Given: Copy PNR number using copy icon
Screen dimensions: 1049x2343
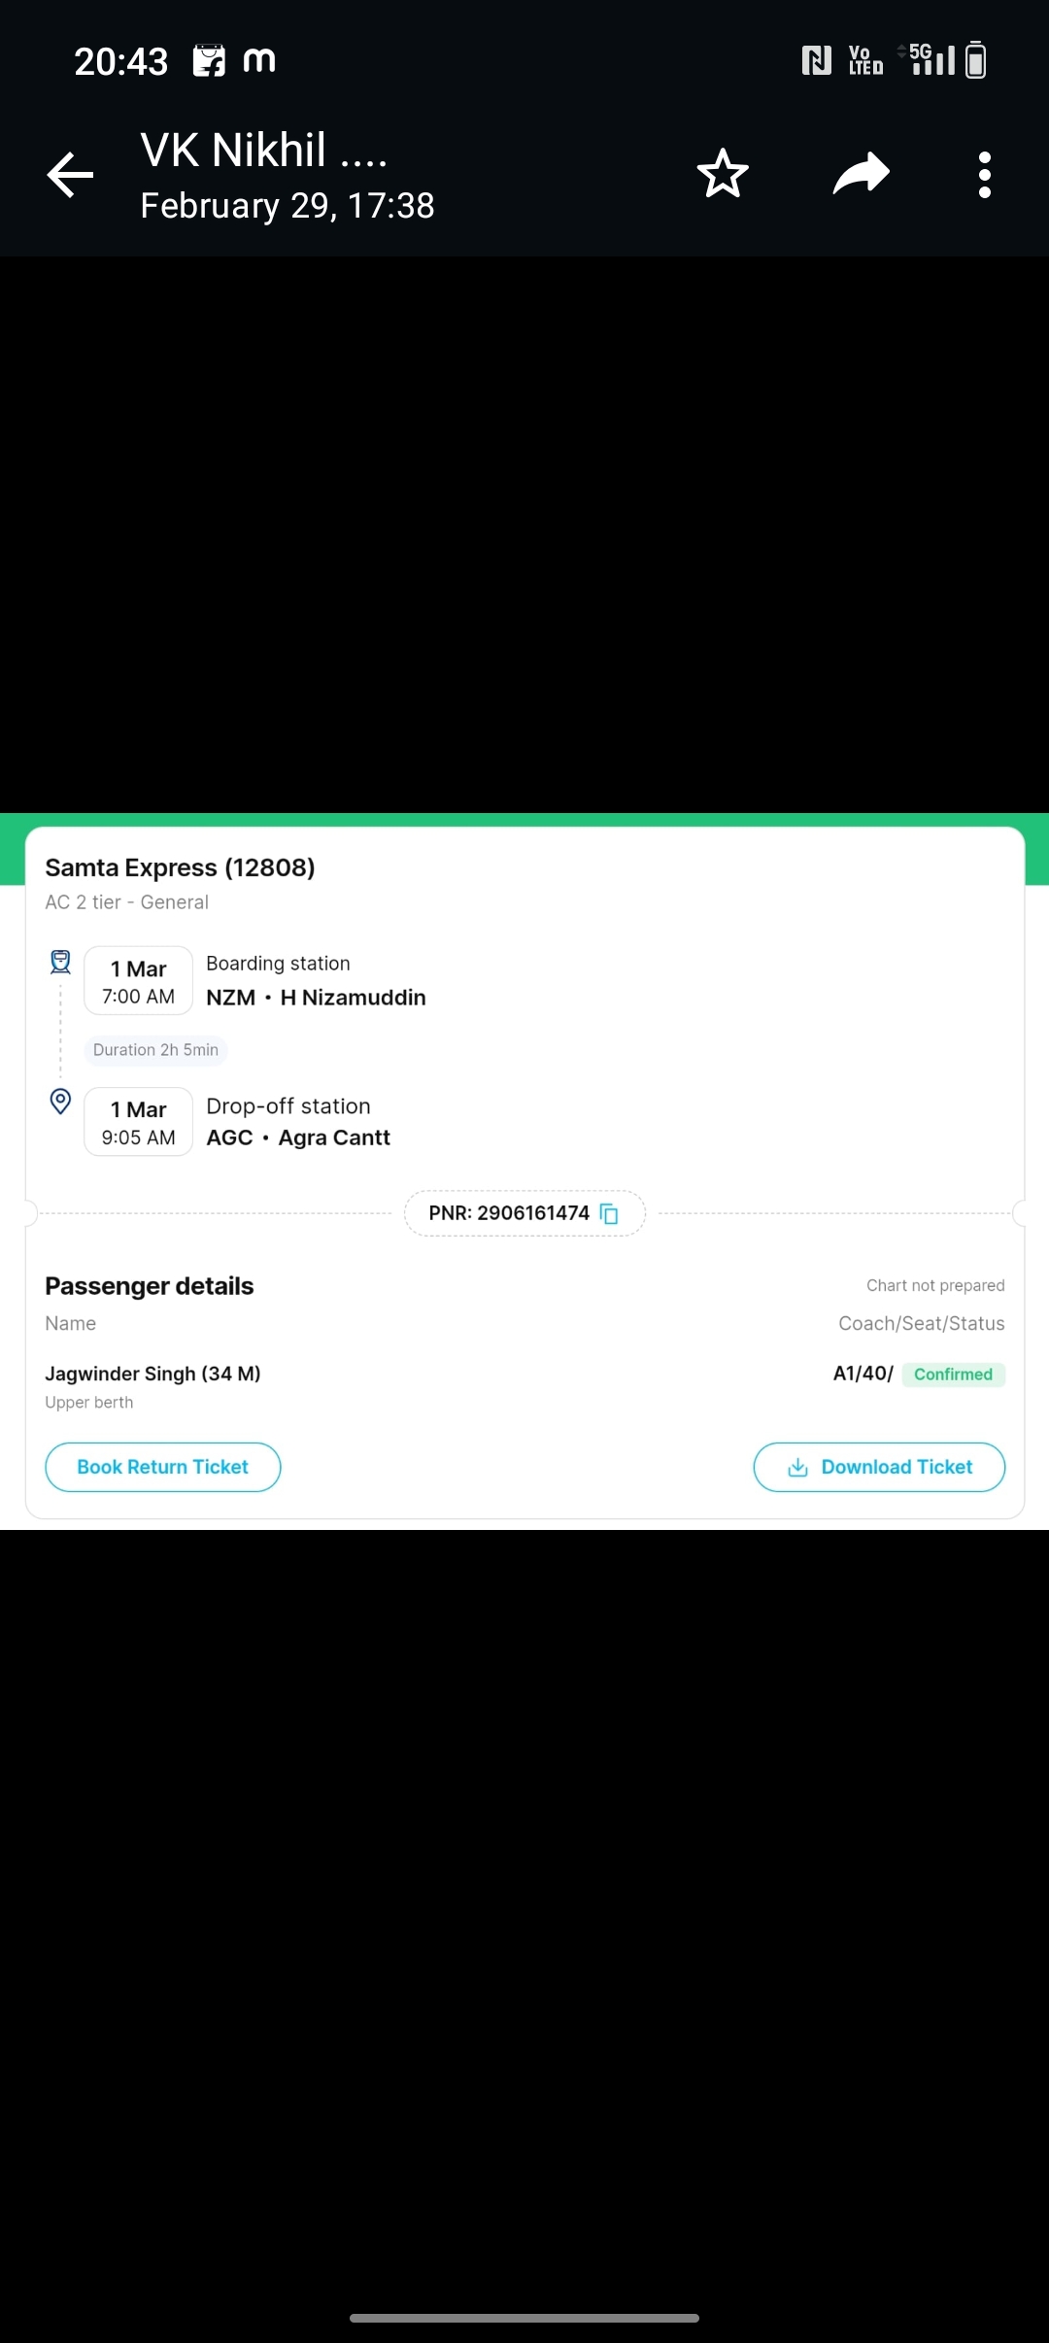Looking at the screenshot, I should (609, 1213).
